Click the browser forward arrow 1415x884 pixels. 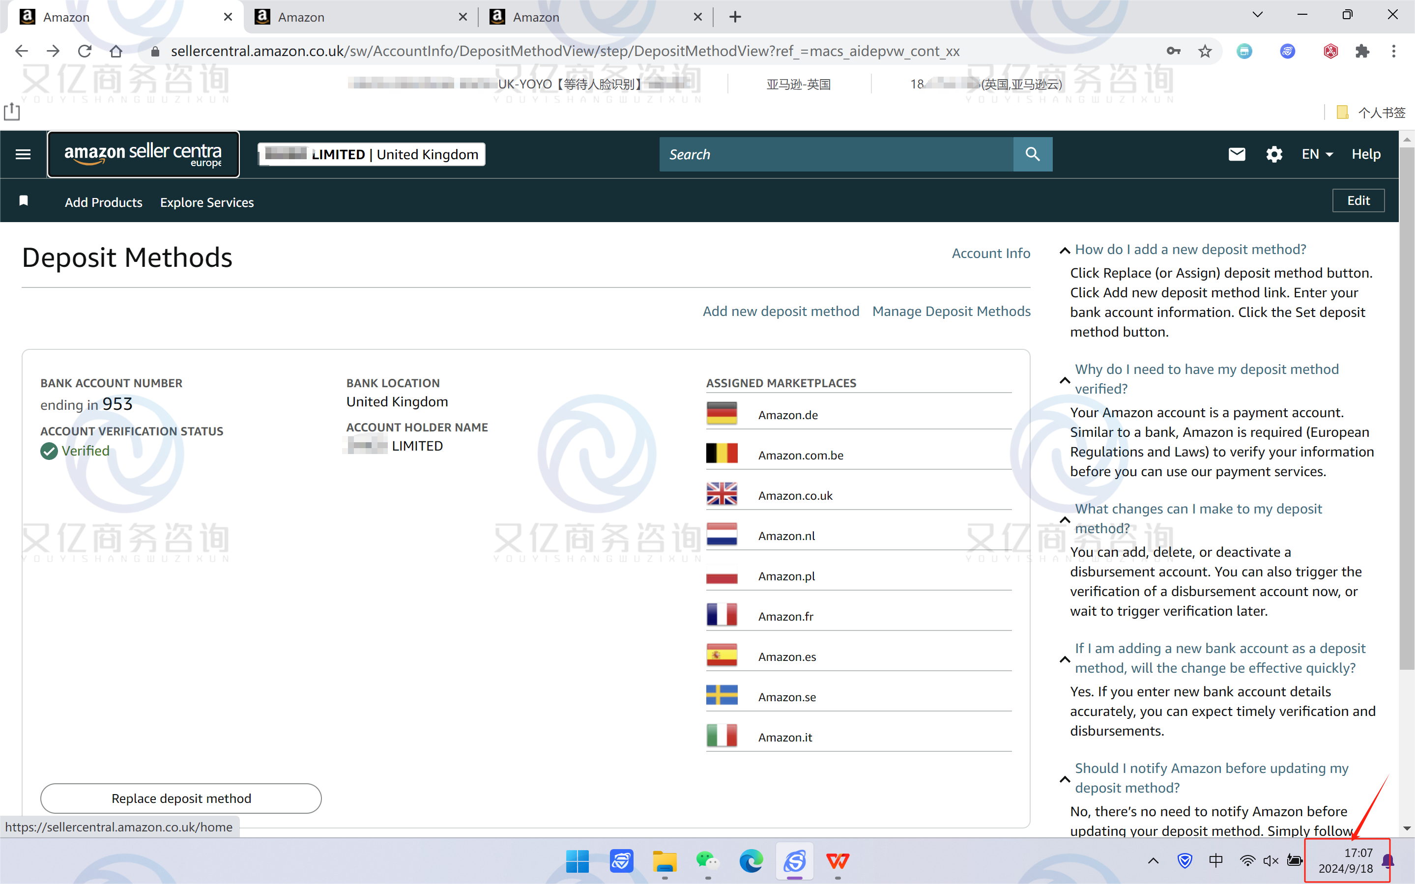(53, 52)
